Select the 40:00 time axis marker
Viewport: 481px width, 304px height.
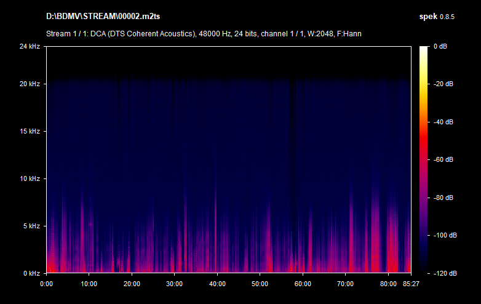[217, 284]
